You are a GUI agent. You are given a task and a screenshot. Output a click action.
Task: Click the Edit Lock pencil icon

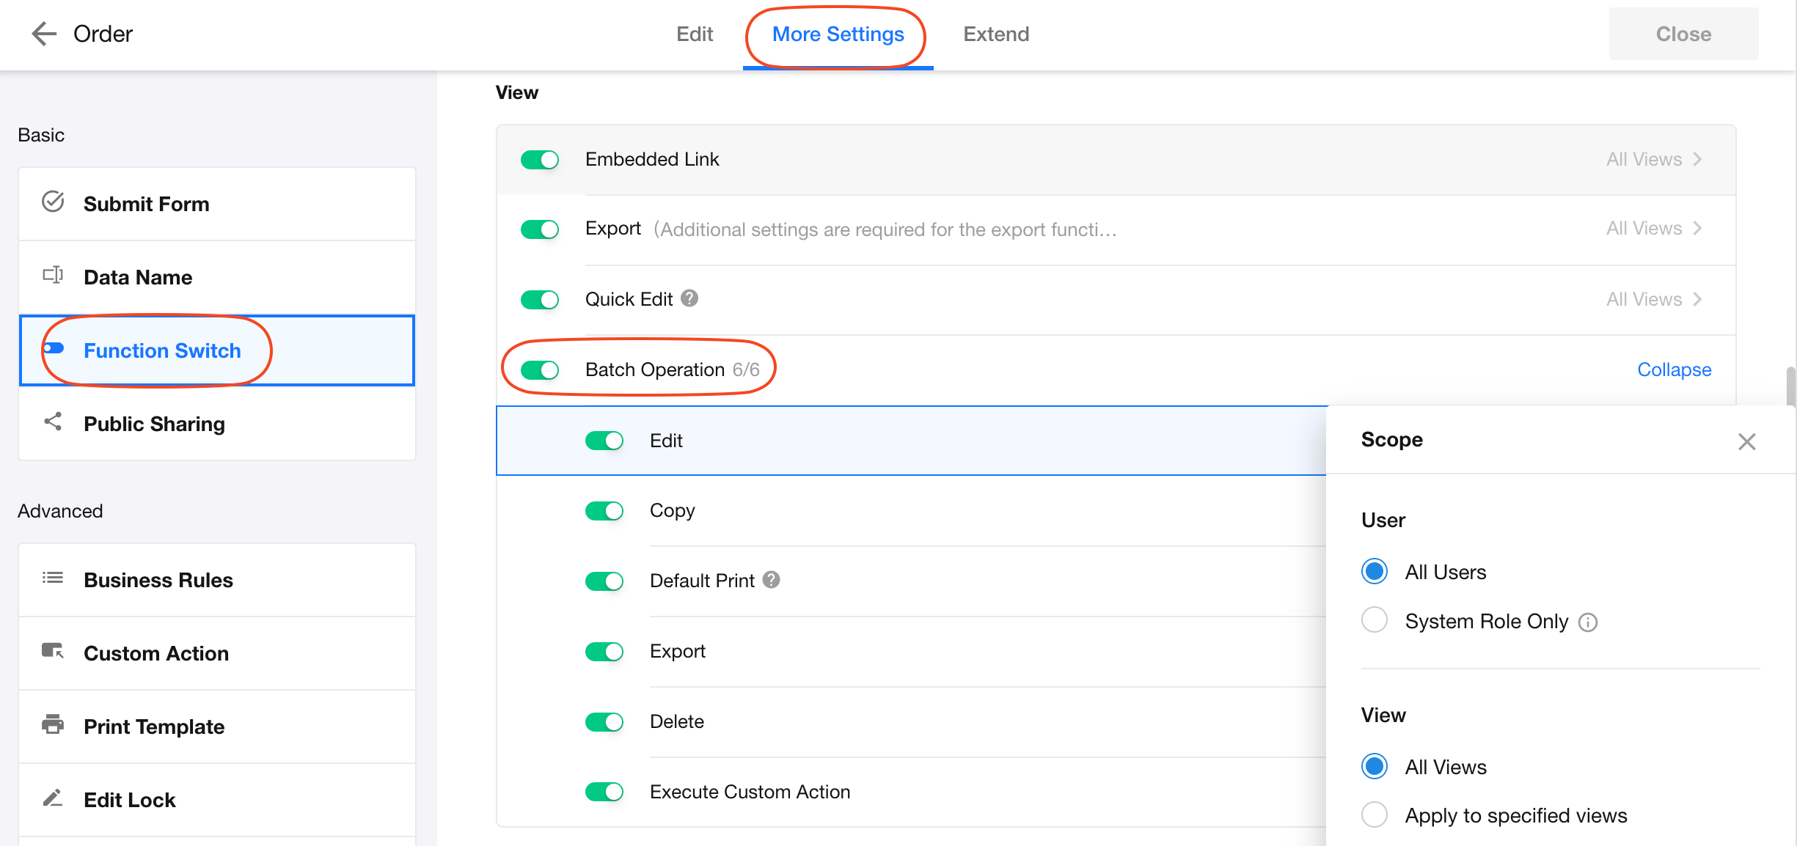click(53, 798)
